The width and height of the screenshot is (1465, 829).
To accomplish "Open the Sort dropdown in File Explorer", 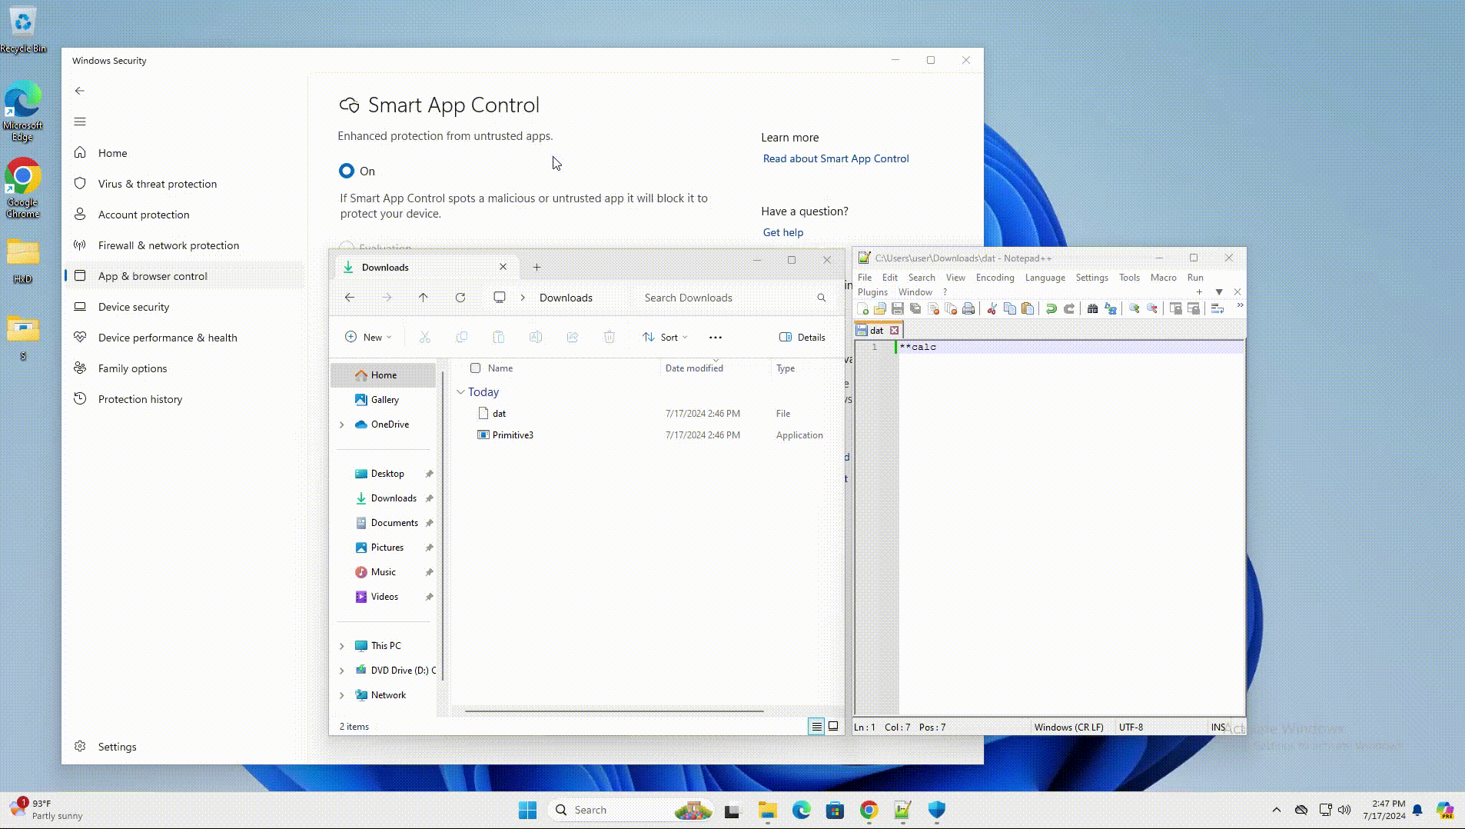I will pos(665,337).
